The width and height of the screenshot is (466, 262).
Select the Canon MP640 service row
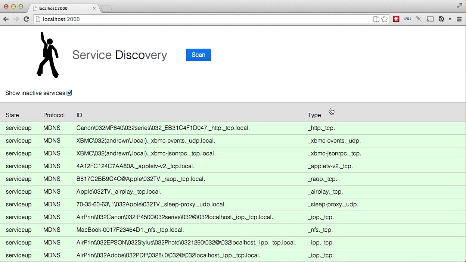162,128
